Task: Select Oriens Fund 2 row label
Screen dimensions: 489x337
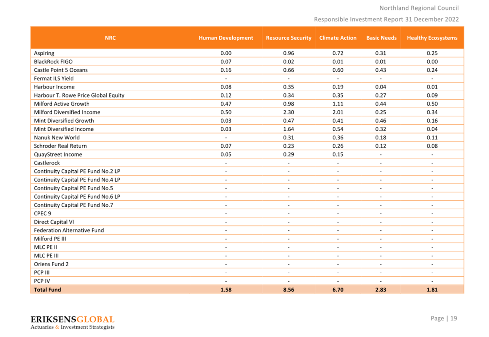Action: coord(51,264)
